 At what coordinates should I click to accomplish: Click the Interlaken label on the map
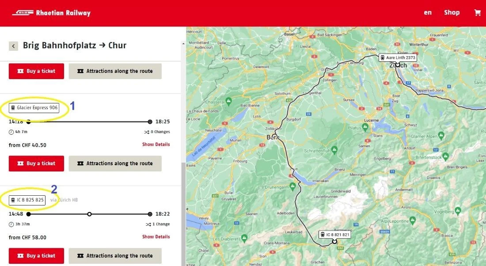tap(320, 181)
